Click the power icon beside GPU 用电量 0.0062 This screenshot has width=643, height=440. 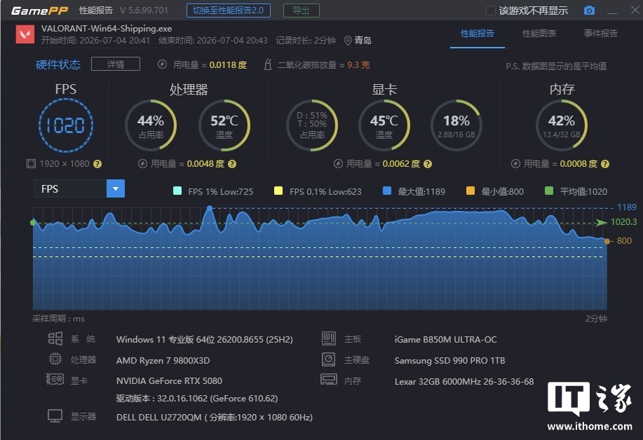pyautogui.click(x=338, y=164)
